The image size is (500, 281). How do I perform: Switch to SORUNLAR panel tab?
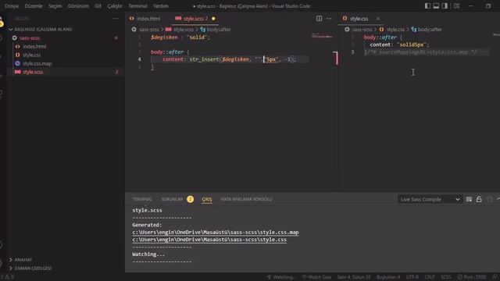[x=172, y=199]
